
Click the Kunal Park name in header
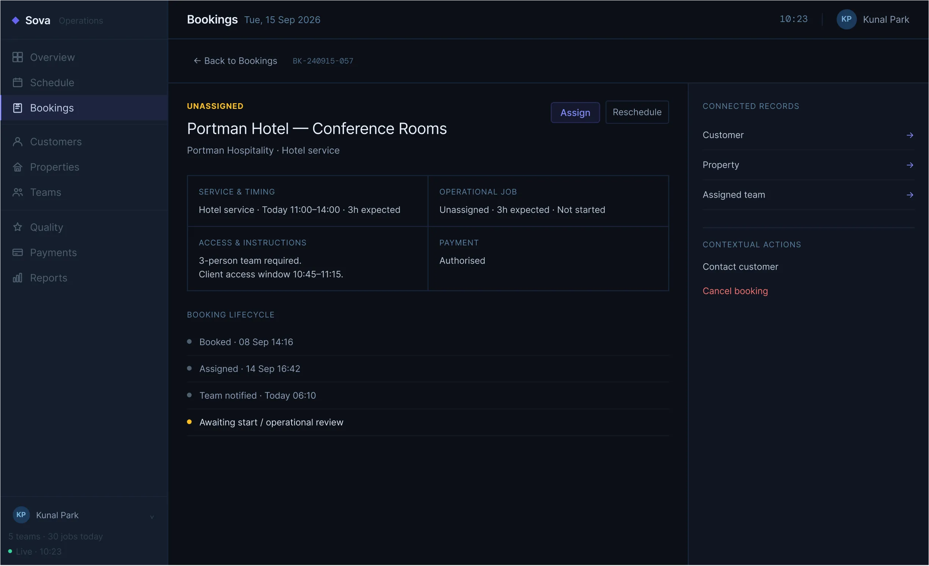pos(886,19)
